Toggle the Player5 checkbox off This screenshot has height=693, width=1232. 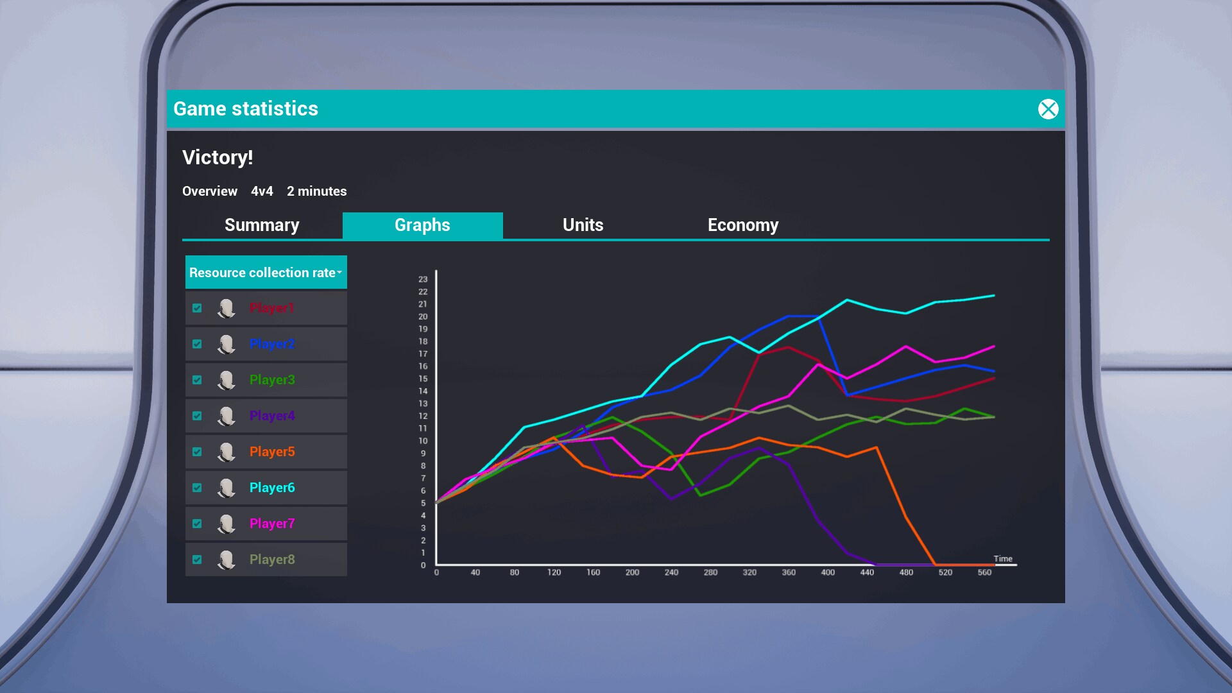pos(197,452)
